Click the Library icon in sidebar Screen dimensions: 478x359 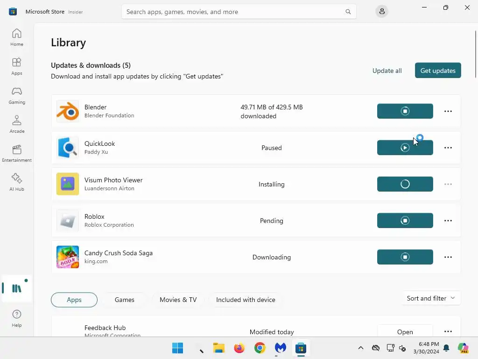coord(17,288)
